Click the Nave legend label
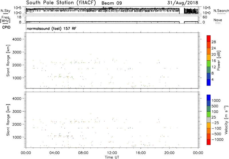Image resolution: width=229 pixels, height=159 pixels. click(218, 20)
